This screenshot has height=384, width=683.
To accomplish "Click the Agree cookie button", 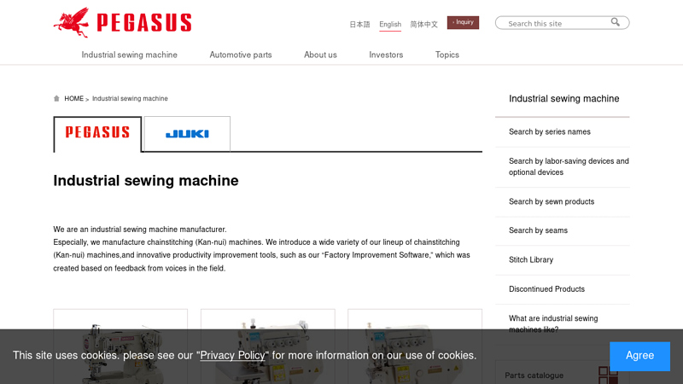I will tap(639, 356).
